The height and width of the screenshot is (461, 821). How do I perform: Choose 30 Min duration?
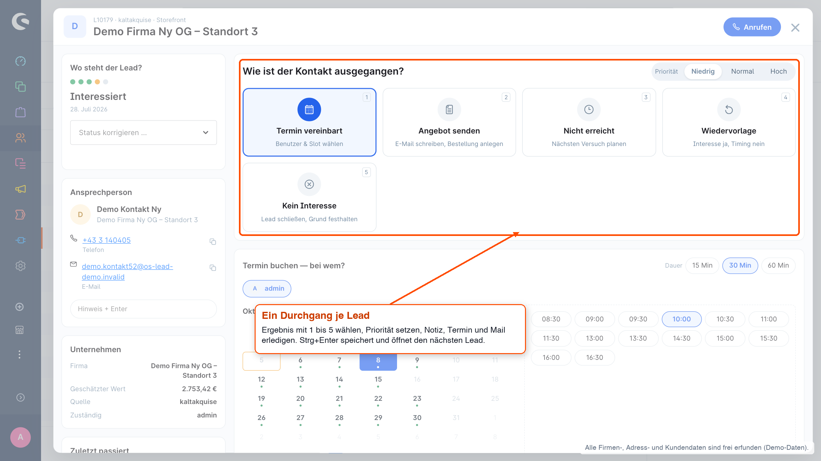coord(740,265)
